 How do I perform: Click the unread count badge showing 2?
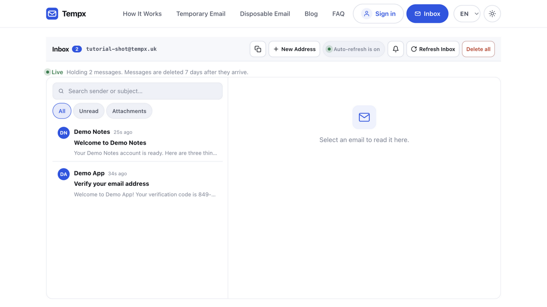[77, 49]
